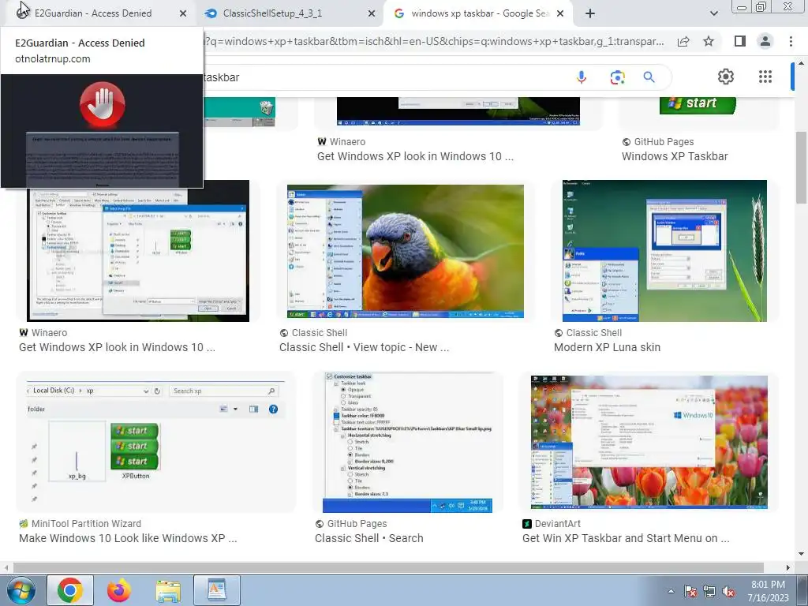The width and height of the screenshot is (808, 606).
Task: Open 'Get Win XP Taskbar and Start Menu on' link
Action: pyautogui.click(x=626, y=538)
